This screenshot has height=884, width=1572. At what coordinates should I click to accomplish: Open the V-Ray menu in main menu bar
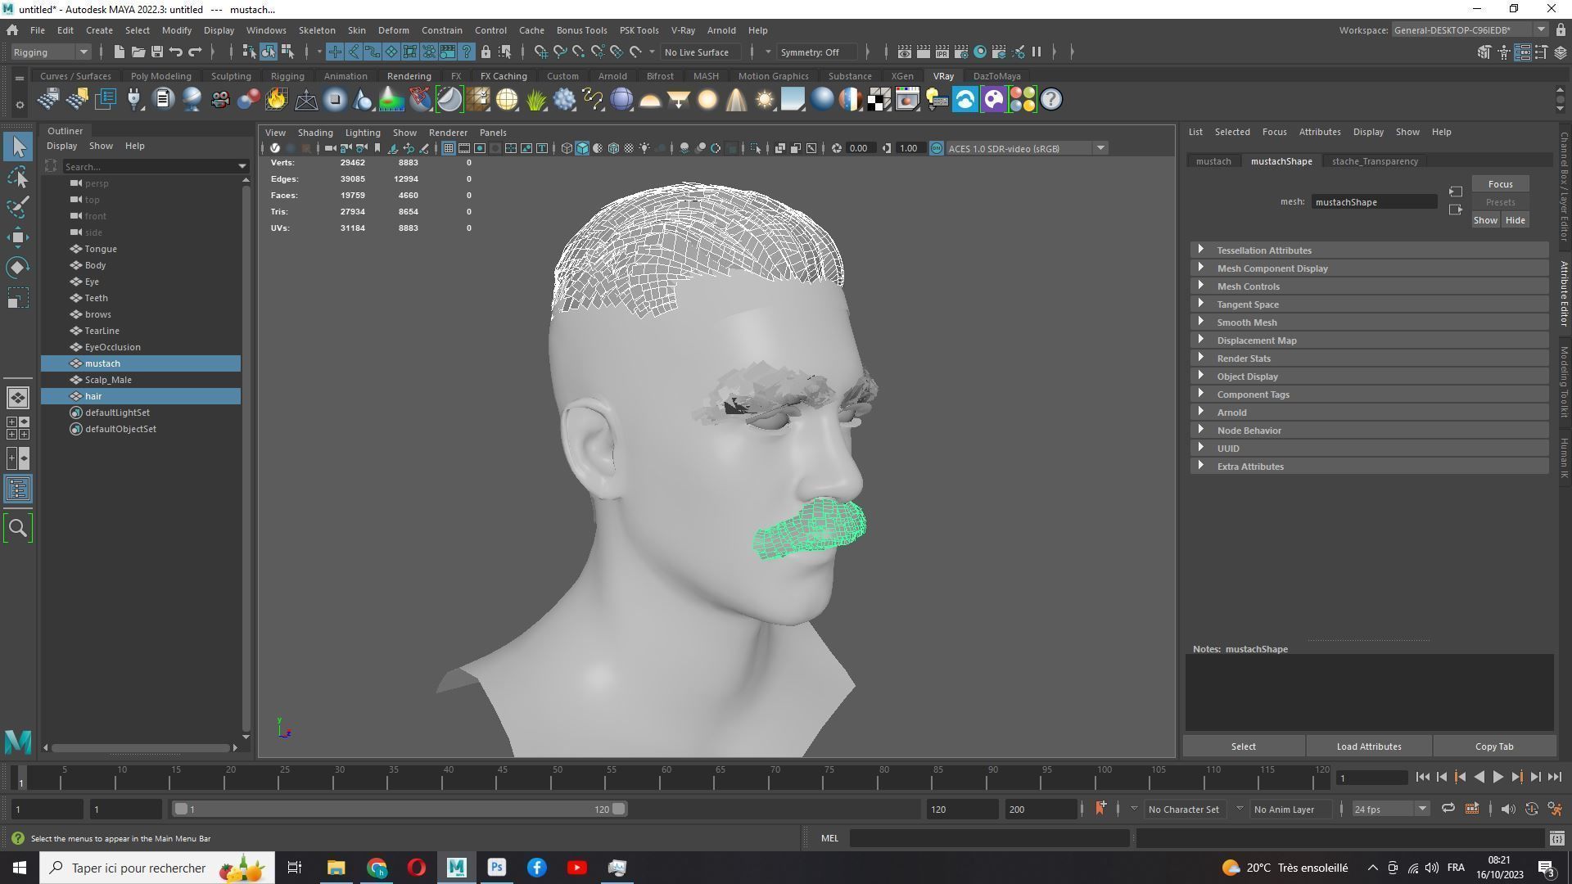[683, 30]
